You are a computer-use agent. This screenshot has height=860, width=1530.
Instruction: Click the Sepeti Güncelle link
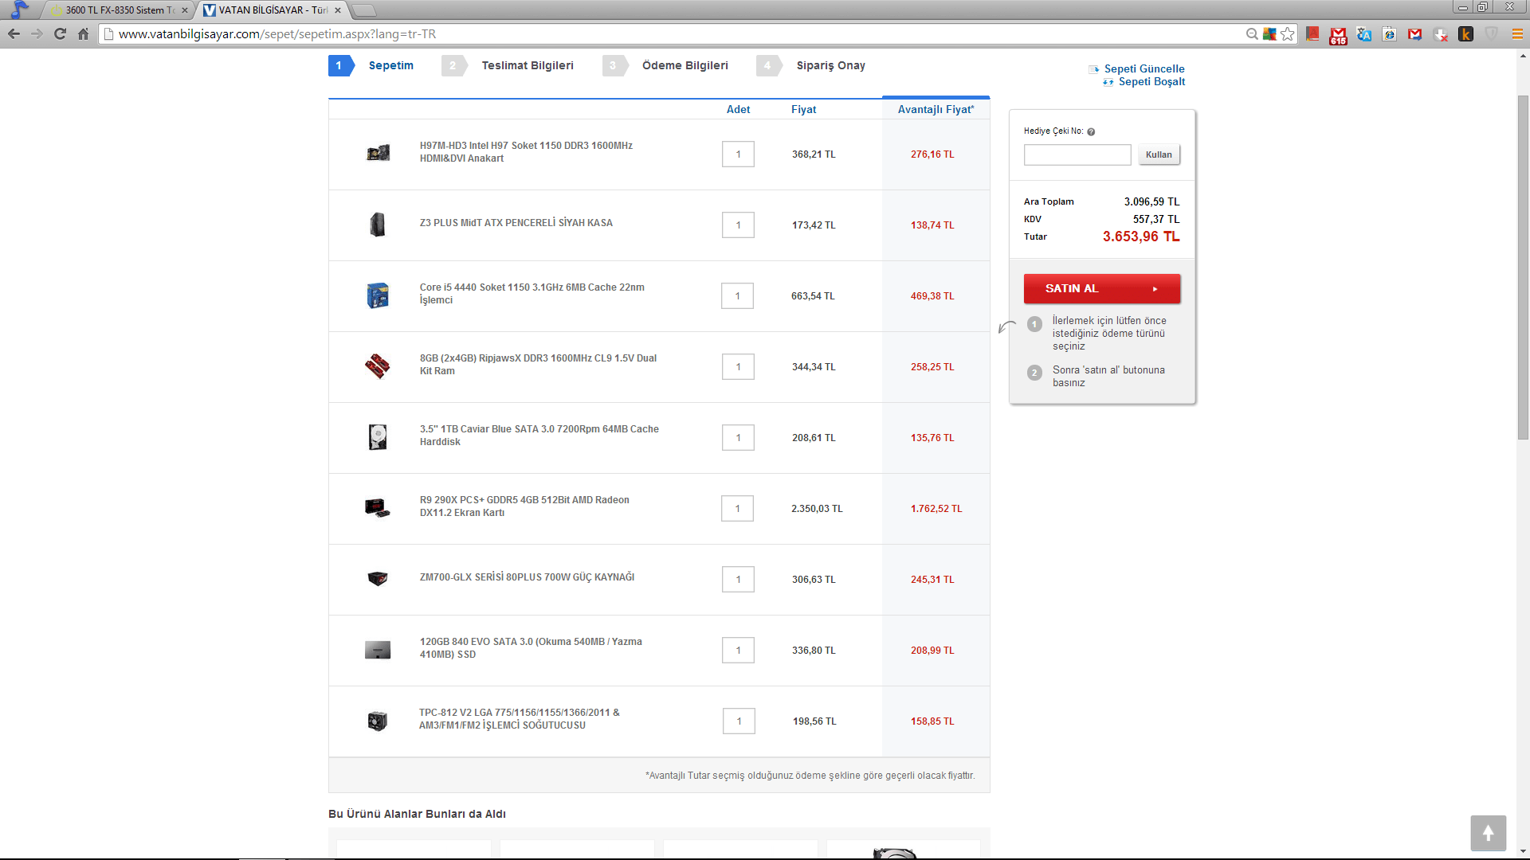[x=1144, y=68]
